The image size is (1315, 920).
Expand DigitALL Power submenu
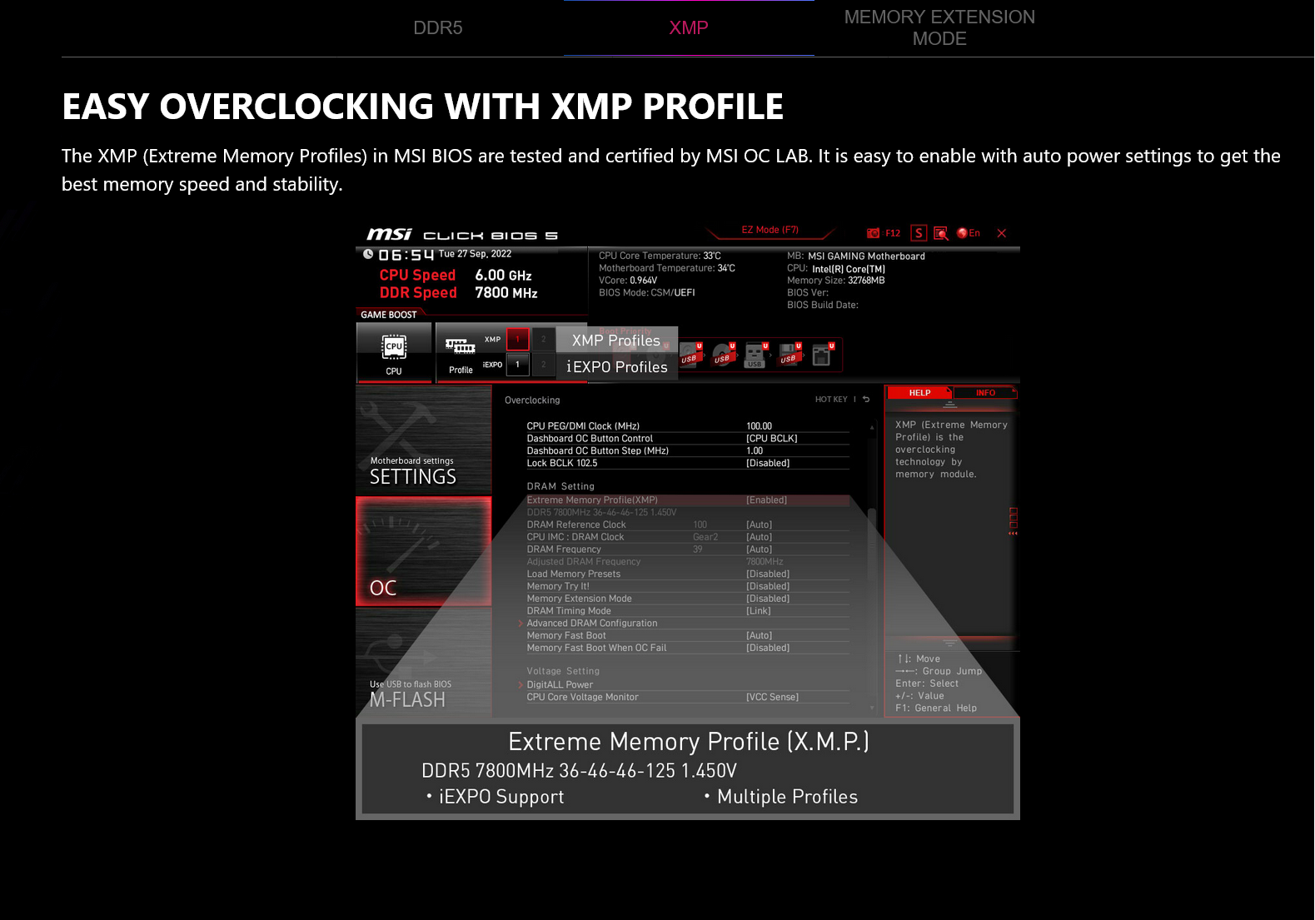coord(560,685)
